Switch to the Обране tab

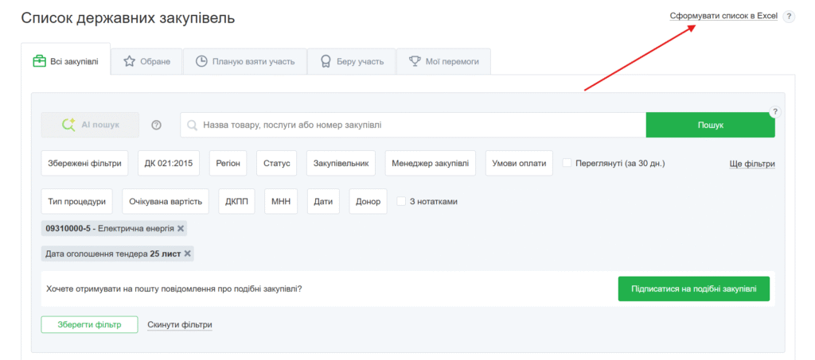point(147,61)
